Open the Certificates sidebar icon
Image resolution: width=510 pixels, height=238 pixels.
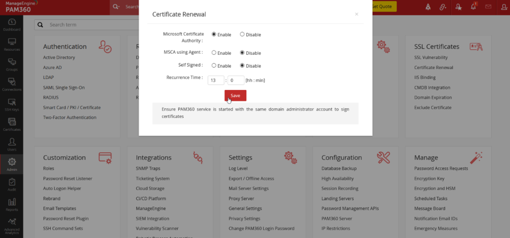tap(12, 124)
